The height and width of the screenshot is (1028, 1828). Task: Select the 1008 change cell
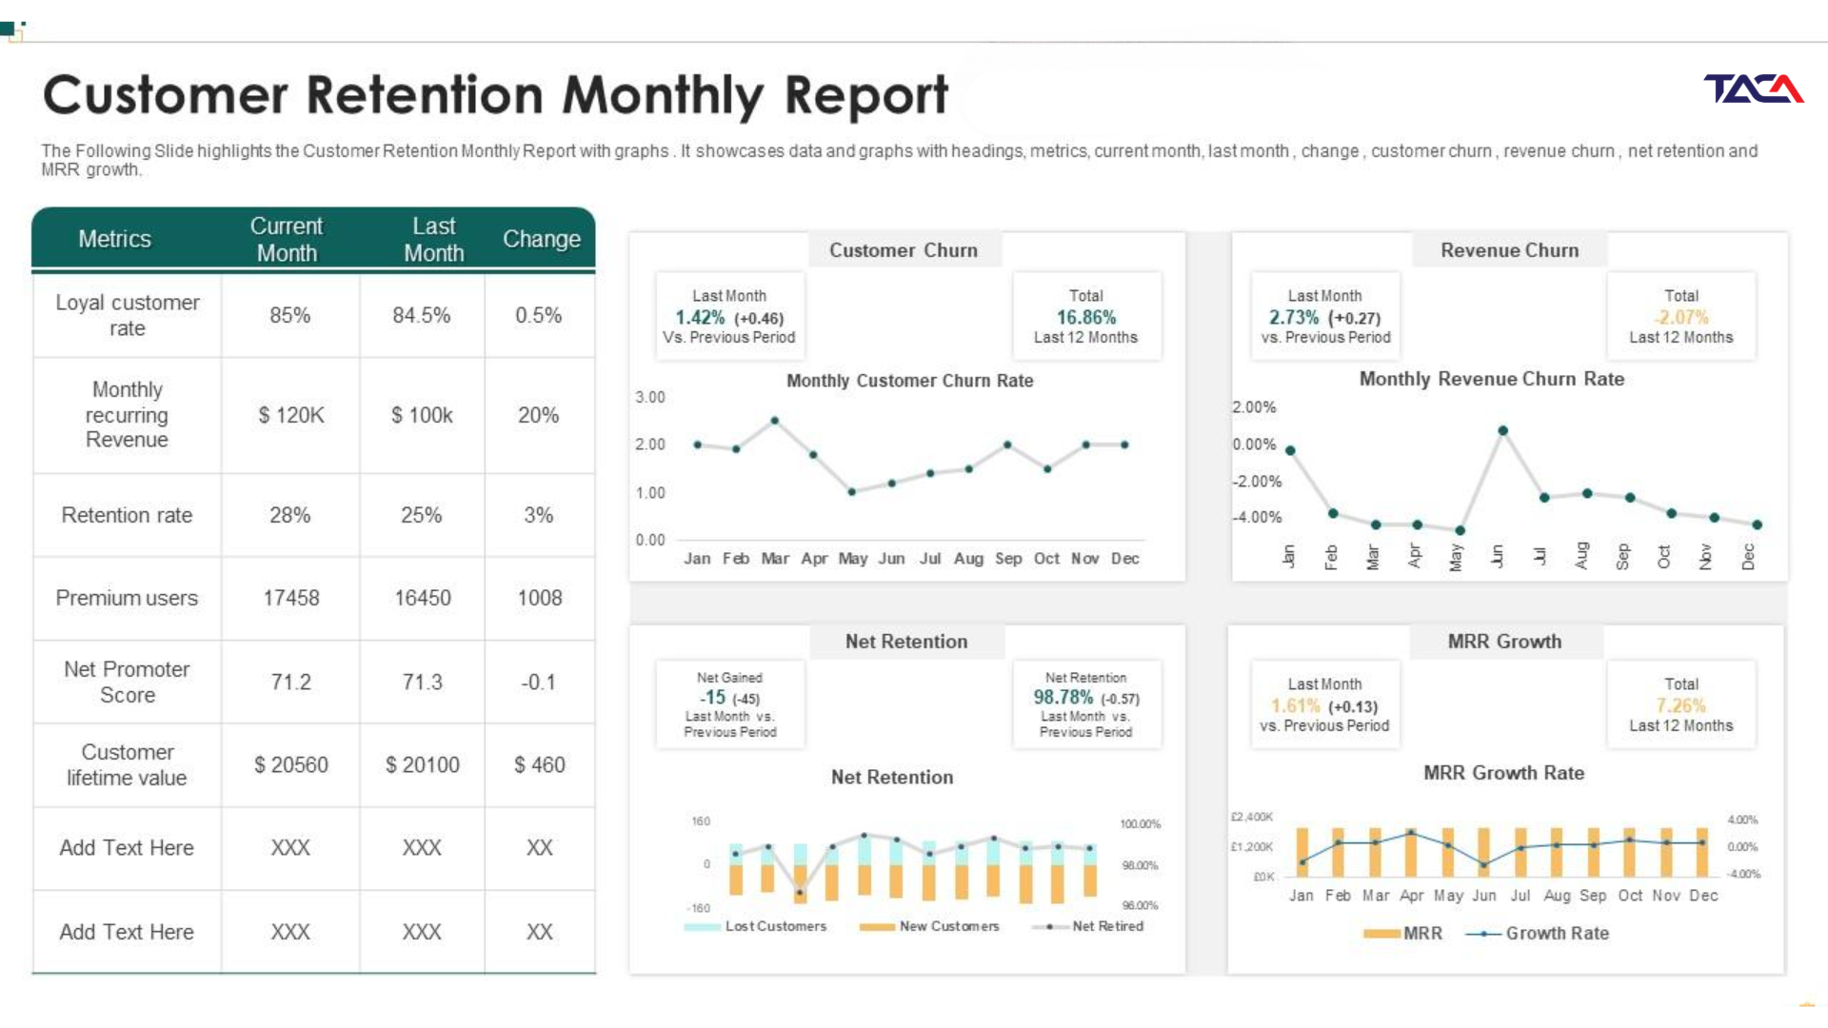(x=540, y=598)
